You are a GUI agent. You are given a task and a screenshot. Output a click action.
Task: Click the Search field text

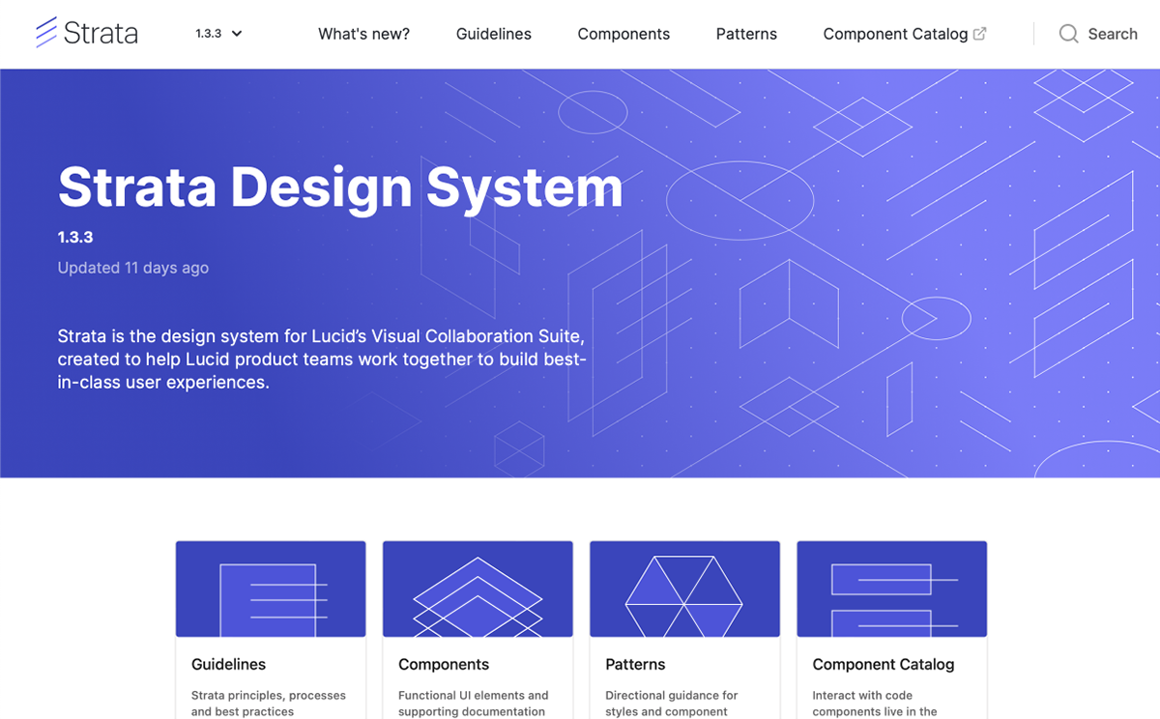point(1113,34)
